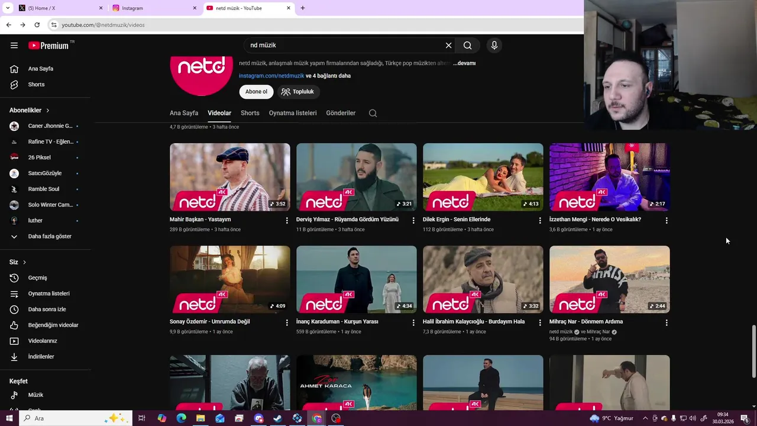Open options for Dilek Ergin video
Image resolution: width=757 pixels, height=426 pixels.
pos(540,220)
